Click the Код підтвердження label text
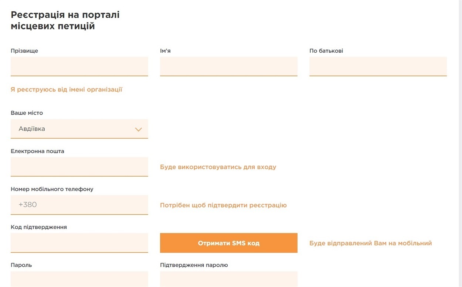Screen dimensions: 462x287 (x=39, y=227)
